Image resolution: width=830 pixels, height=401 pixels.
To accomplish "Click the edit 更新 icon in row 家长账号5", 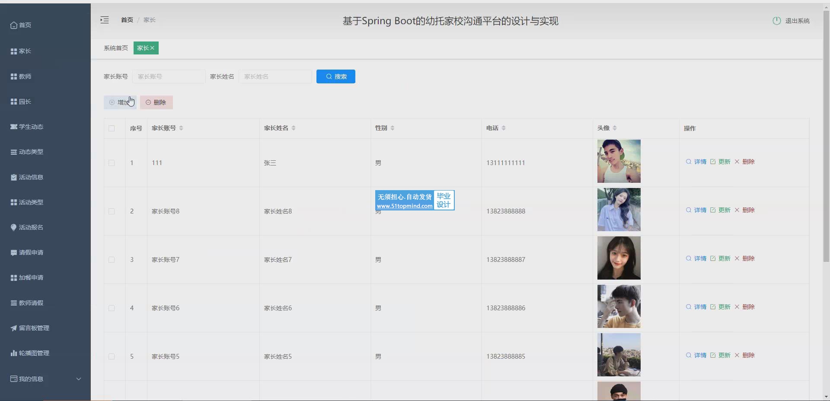I will tap(713, 355).
